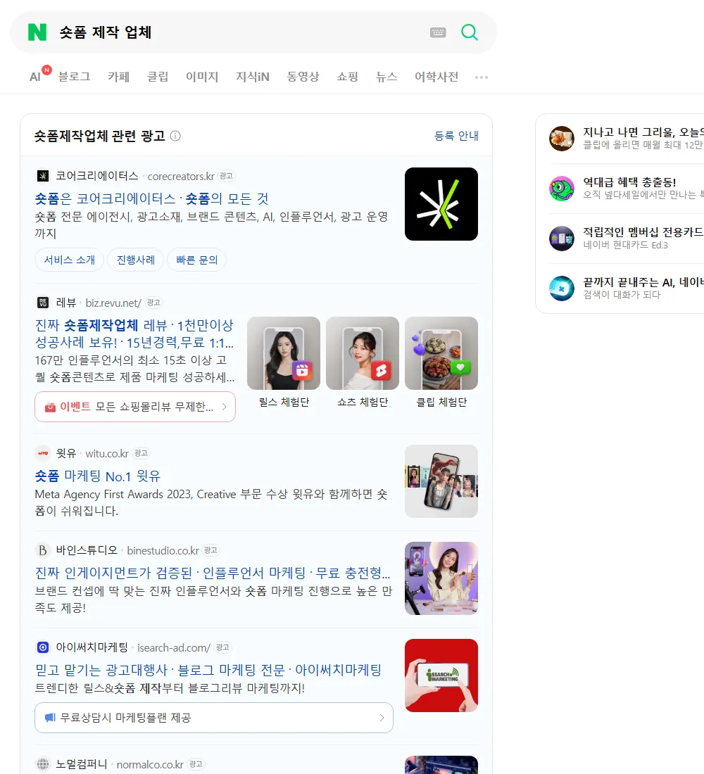Click the green character icon next to 역대급 혜택 총출동

(x=562, y=188)
